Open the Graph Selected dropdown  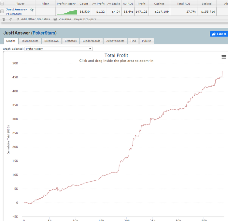click(x=59, y=49)
